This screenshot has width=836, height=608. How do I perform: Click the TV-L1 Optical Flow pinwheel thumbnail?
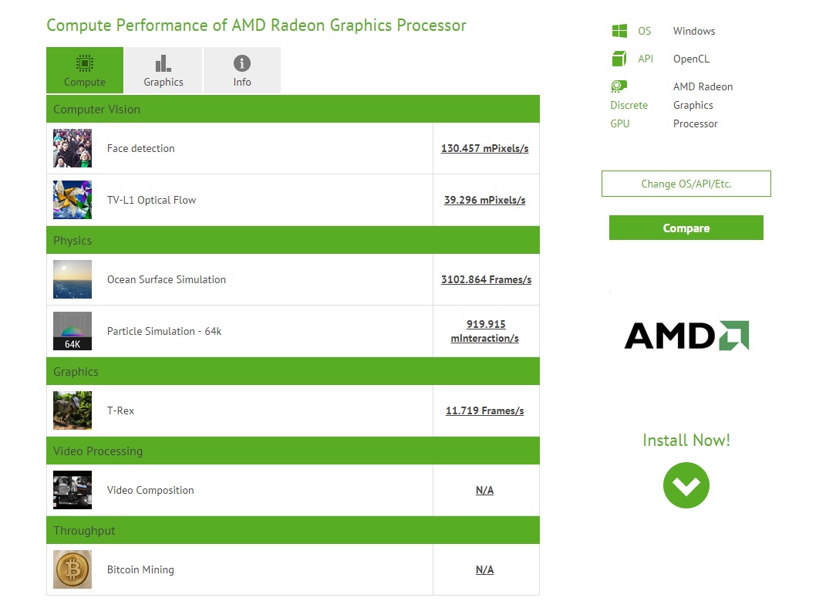pyautogui.click(x=72, y=200)
